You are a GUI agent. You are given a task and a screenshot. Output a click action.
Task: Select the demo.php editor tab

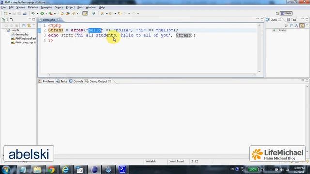tap(48, 20)
